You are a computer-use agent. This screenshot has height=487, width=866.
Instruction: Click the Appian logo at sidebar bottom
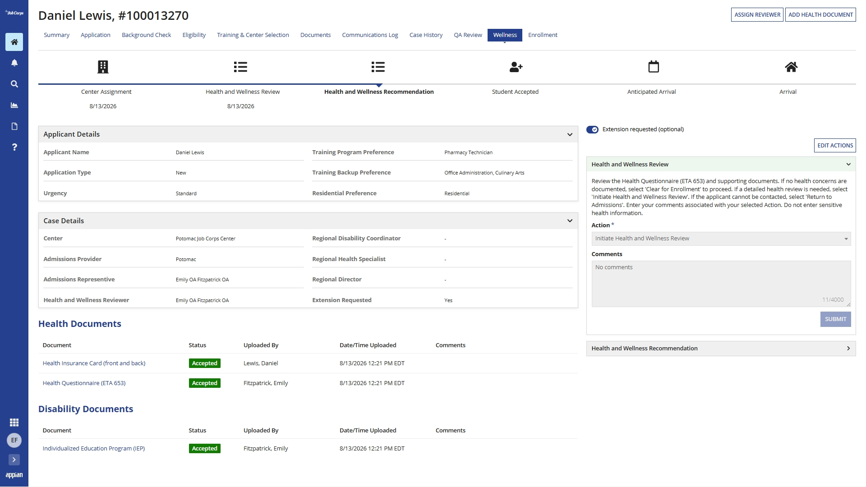tap(14, 475)
